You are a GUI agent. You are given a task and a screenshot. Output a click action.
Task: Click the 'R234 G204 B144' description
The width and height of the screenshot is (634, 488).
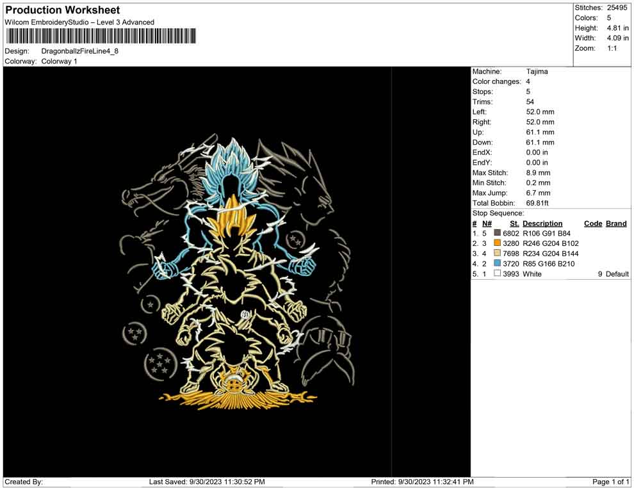(551, 254)
